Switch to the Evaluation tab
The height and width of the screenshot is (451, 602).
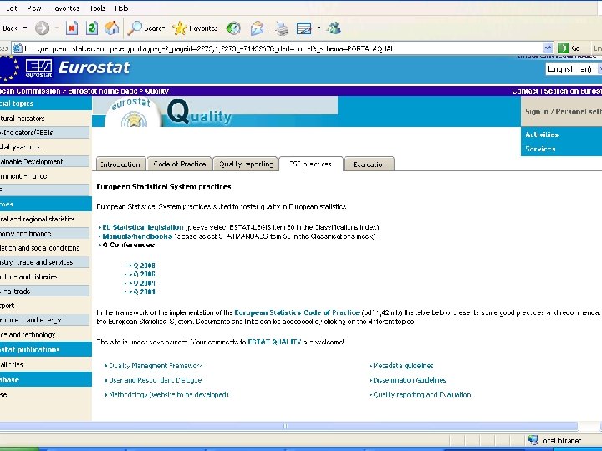click(x=369, y=165)
